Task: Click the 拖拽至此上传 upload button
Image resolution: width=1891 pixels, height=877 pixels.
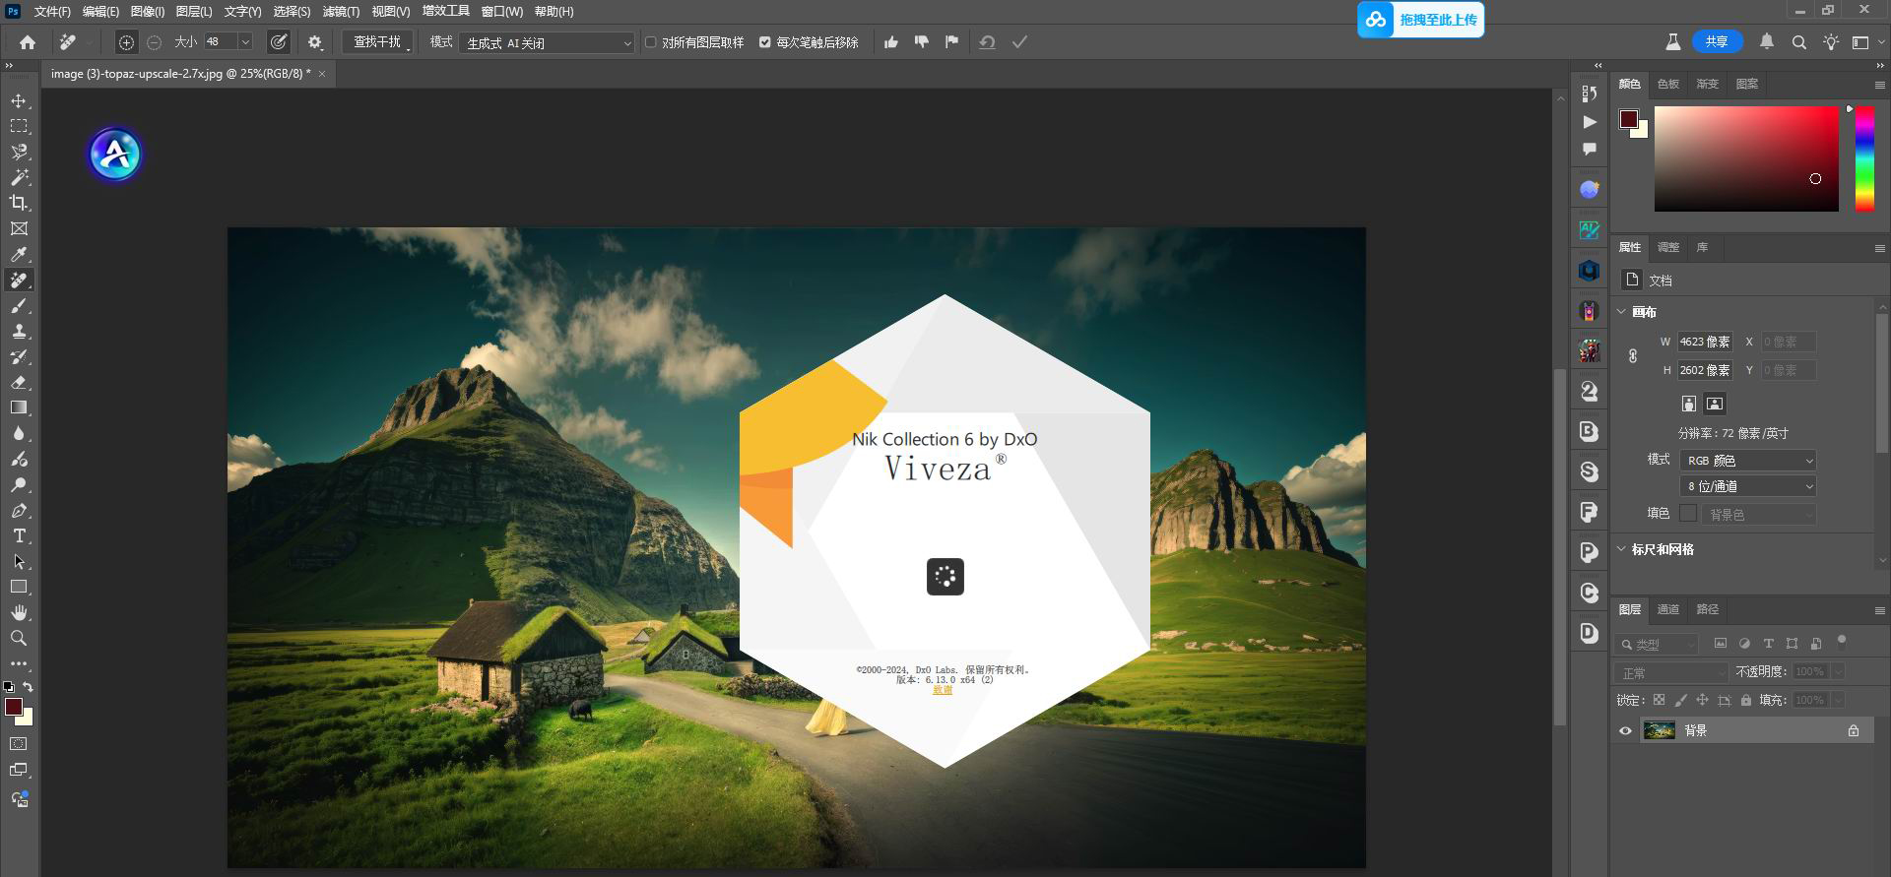Action: [1420, 20]
